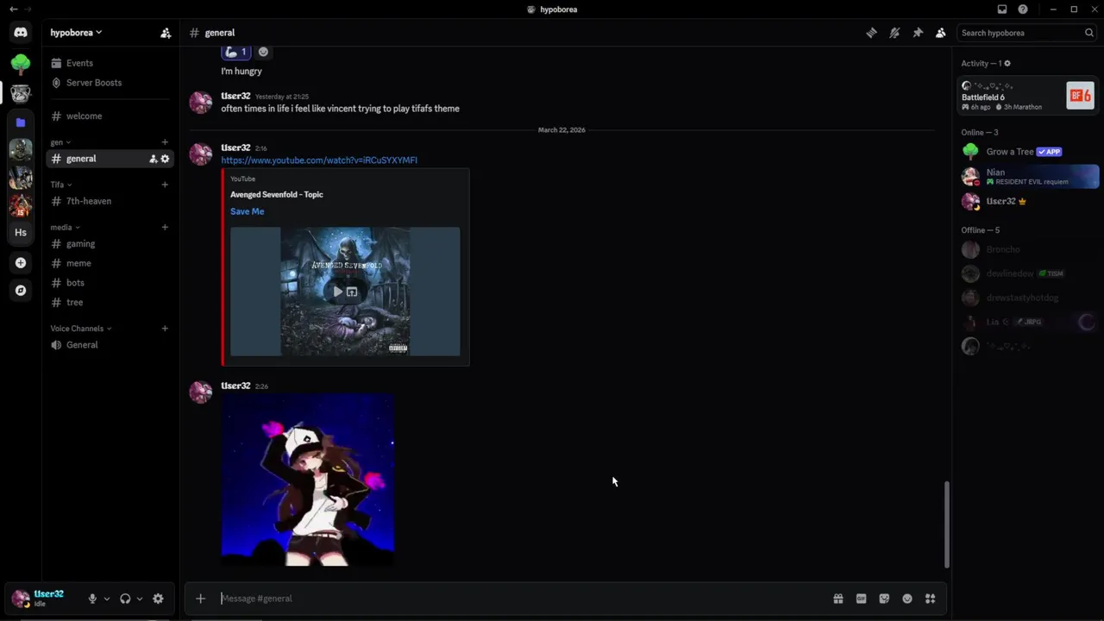Open Events in sidebar
Screen dimensions: 1104x621
pos(110,63)
